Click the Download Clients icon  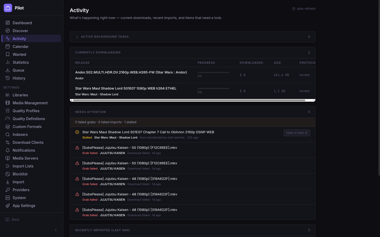pos(8,142)
